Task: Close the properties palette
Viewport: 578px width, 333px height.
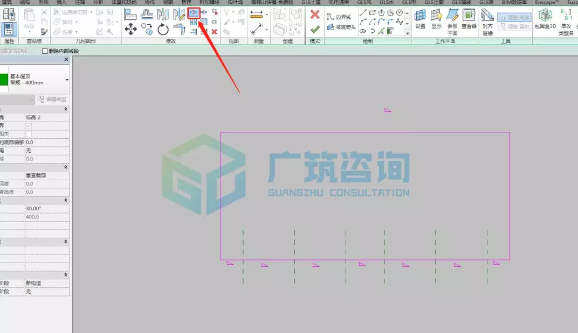Action: tap(66, 59)
